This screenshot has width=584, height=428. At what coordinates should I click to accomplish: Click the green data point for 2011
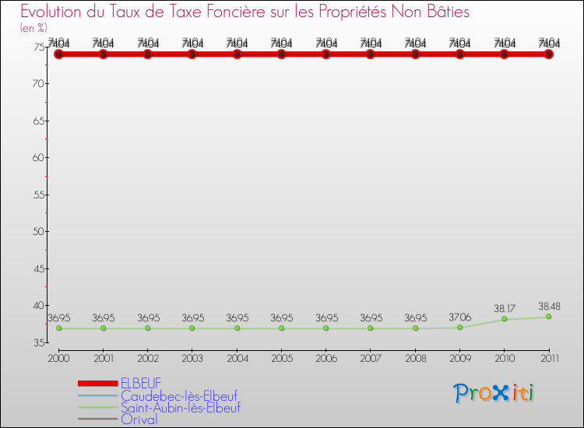549,317
